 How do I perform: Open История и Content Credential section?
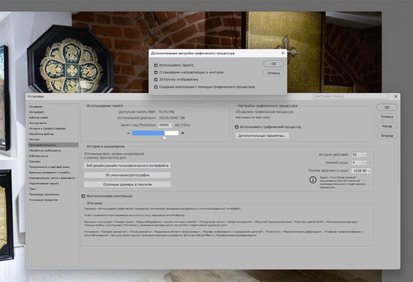pyautogui.click(x=53, y=129)
